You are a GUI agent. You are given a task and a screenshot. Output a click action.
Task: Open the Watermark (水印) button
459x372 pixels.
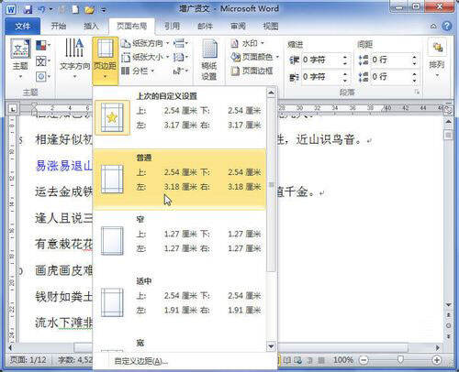click(247, 43)
